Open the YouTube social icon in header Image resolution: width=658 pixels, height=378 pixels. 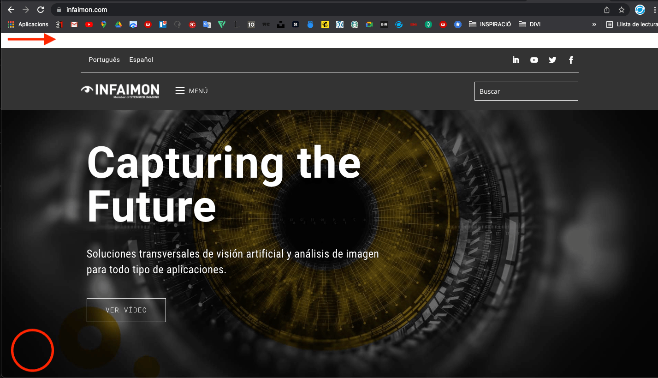[534, 60]
